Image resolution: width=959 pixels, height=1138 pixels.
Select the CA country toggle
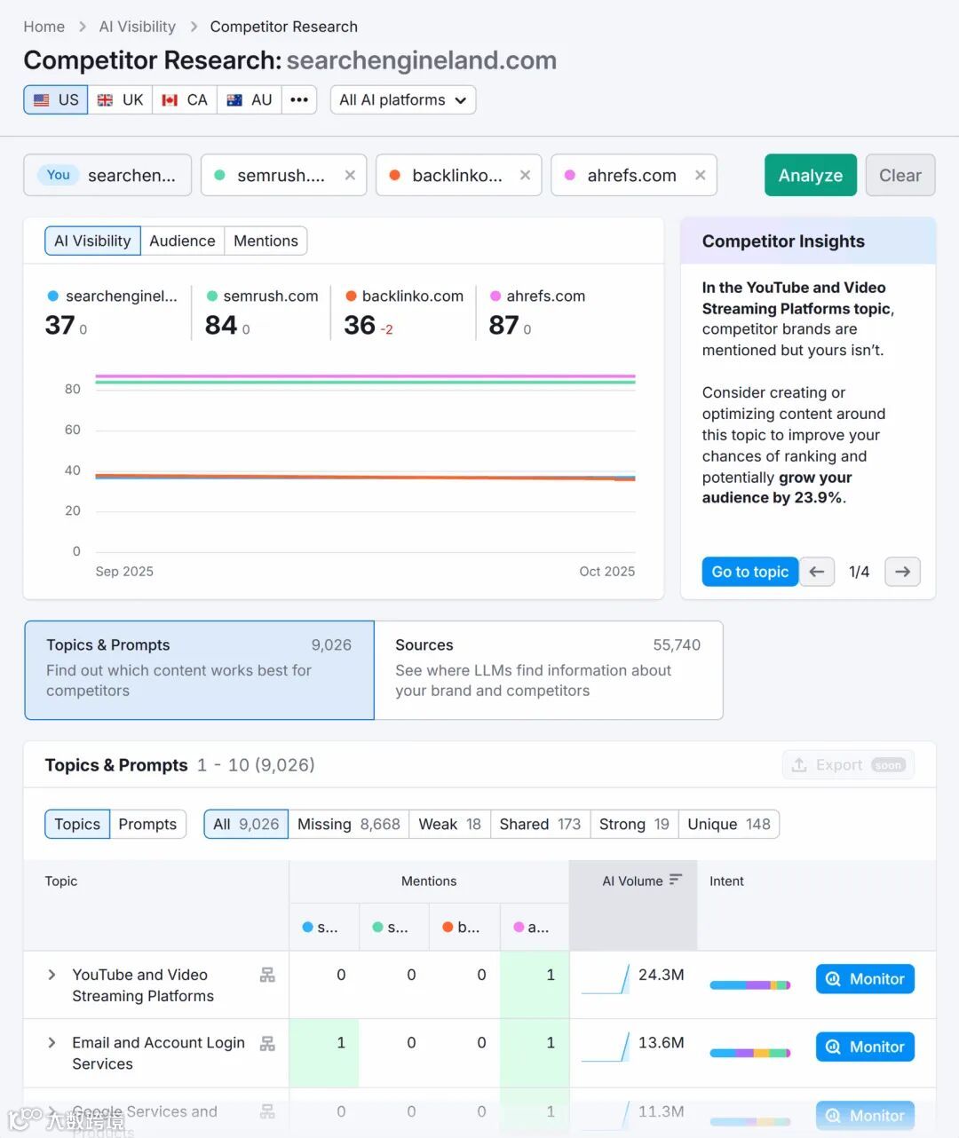click(x=184, y=99)
